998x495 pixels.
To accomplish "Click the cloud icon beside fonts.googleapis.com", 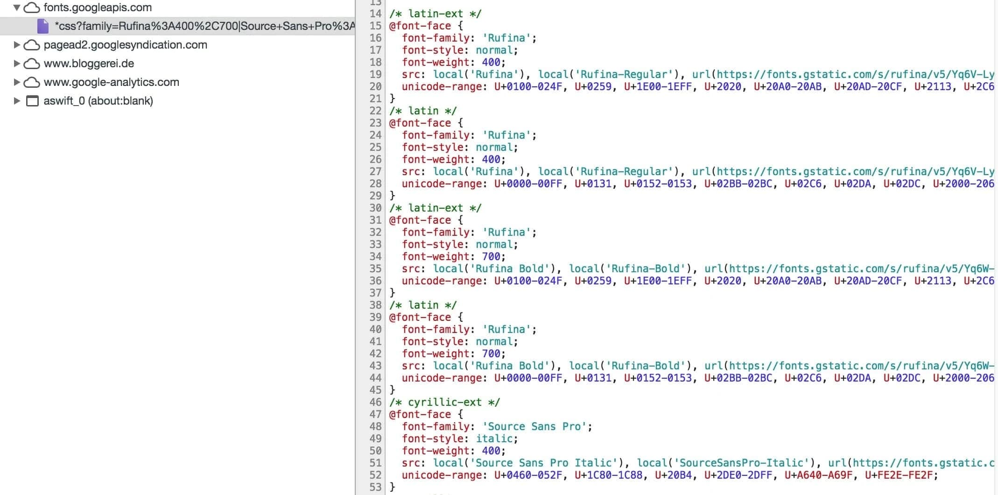I will [x=32, y=7].
